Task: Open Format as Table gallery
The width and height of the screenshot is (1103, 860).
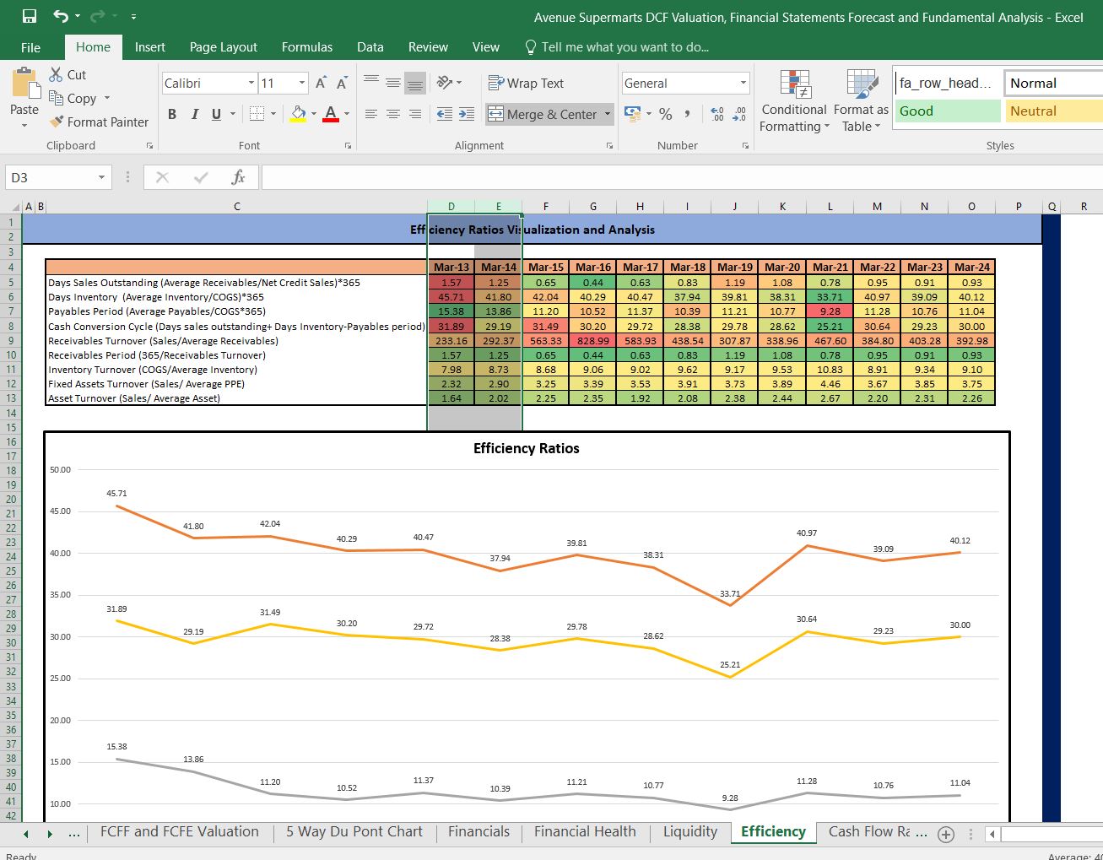Action: [x=861, y=101]
